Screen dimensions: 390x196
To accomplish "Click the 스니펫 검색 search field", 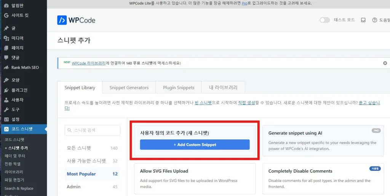I will pyautogui.click(x=93, y=130).
